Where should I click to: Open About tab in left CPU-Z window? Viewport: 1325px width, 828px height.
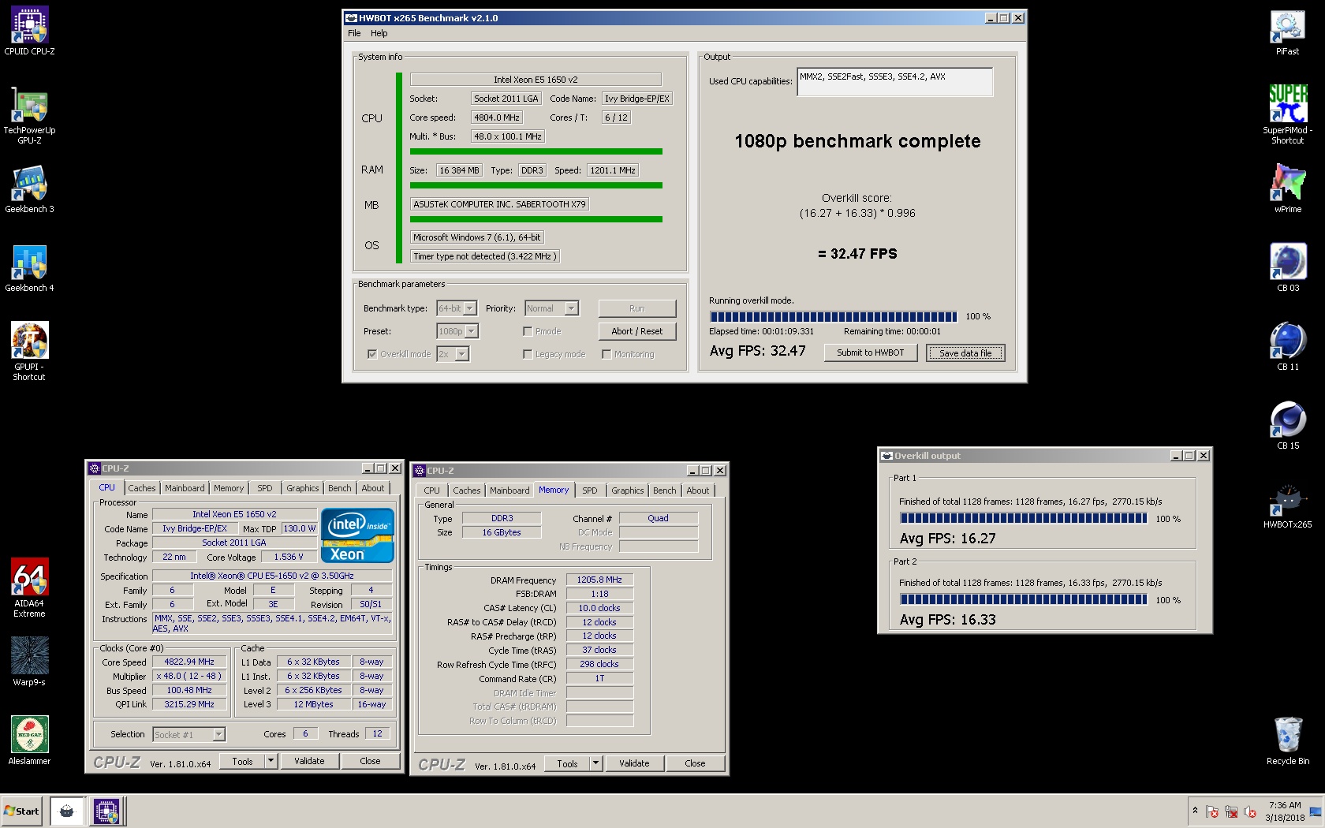[x=373, y=488]
